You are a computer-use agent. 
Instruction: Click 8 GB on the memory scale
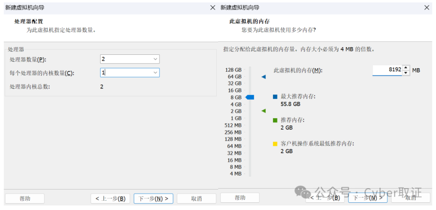pyautogui.click(x=236, y=98)
